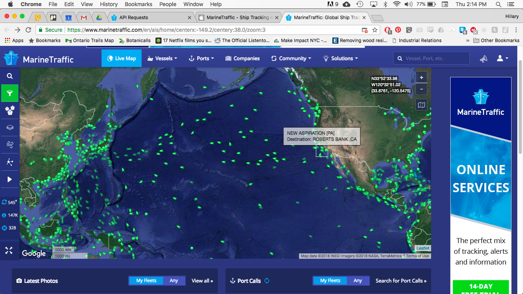This screenshot has width=523, height=294.
Task: Click the Leaflet attribution link
Action: [423, 248]
